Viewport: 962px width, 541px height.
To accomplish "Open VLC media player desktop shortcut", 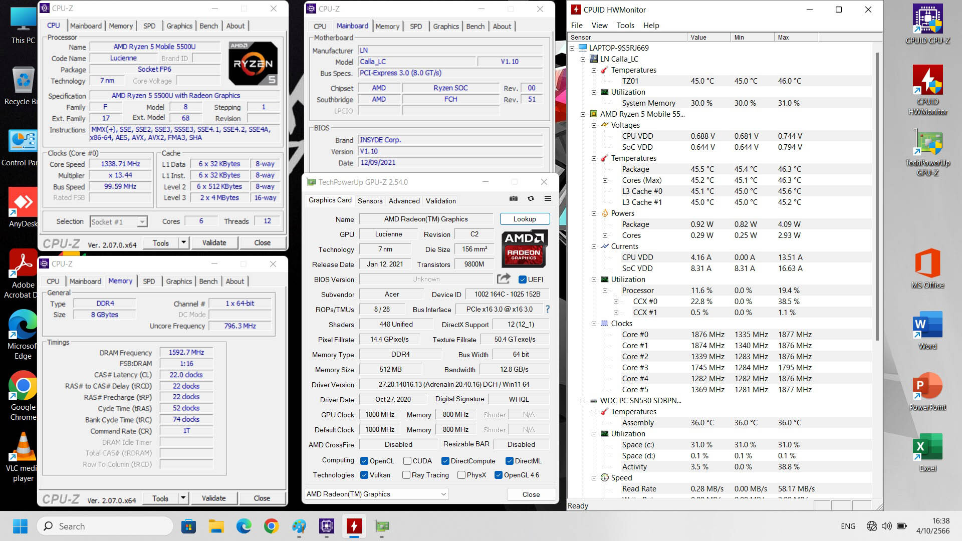I will point(23,457).
